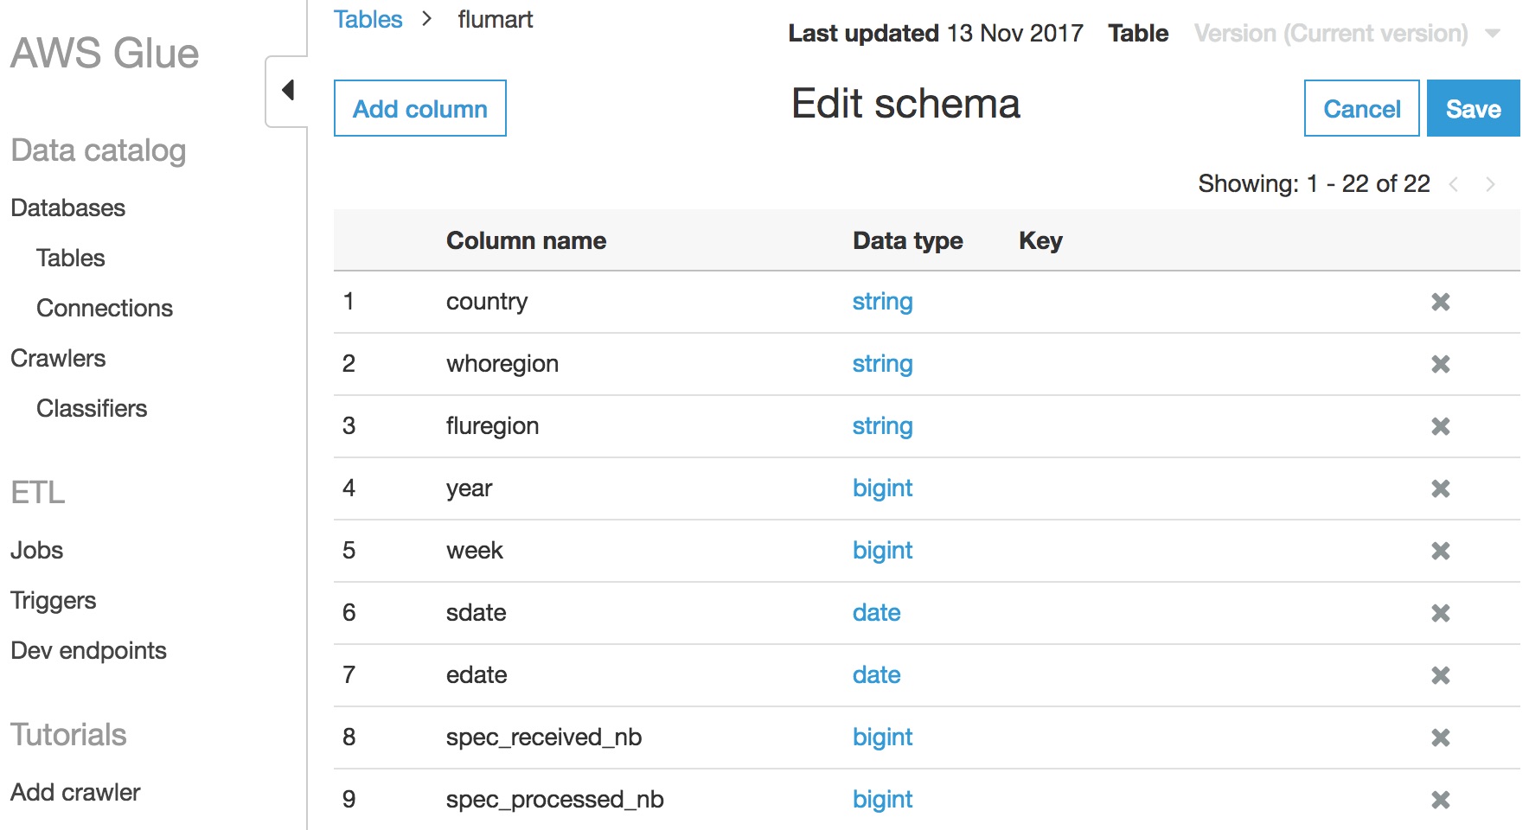This screenshot has width=1529, height=830.
Task: Remove the sdate column with its delete icon
Action: click(1441, 613)
